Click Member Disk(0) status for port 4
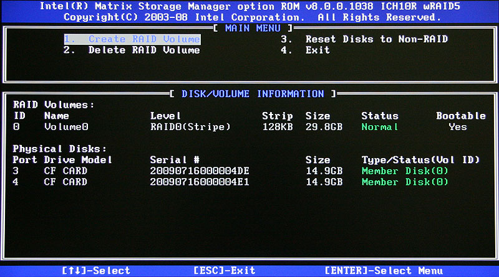Viewport: 499px width, 277px height. 405,182
